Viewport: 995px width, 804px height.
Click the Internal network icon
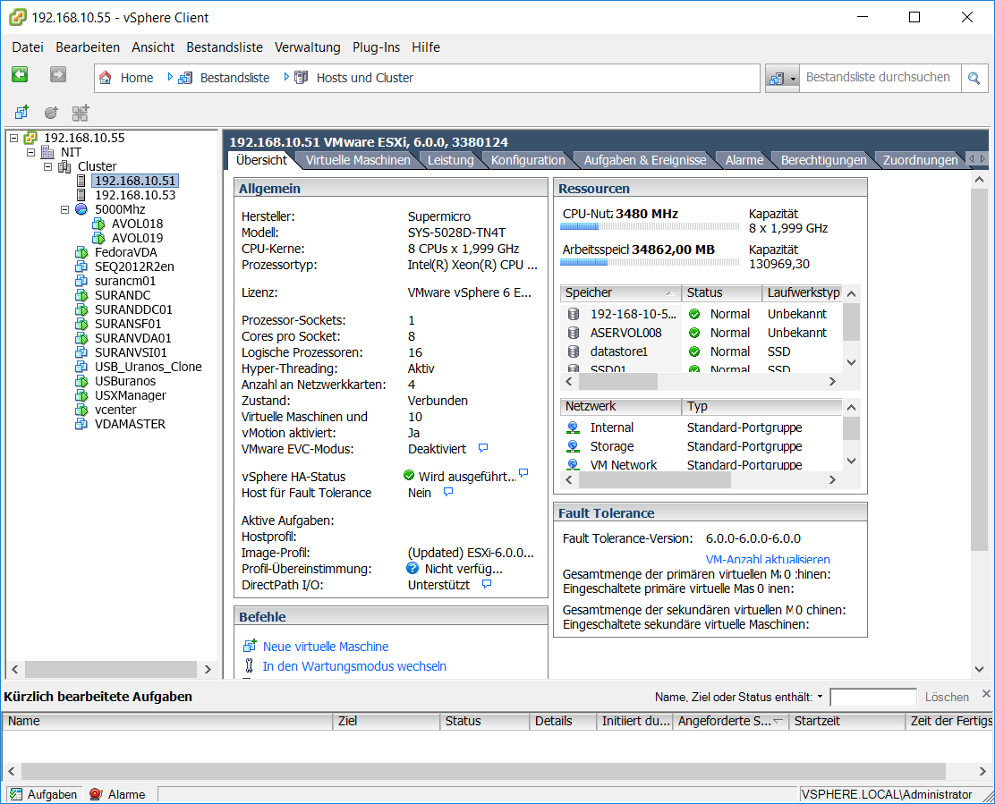click(573, 428)
